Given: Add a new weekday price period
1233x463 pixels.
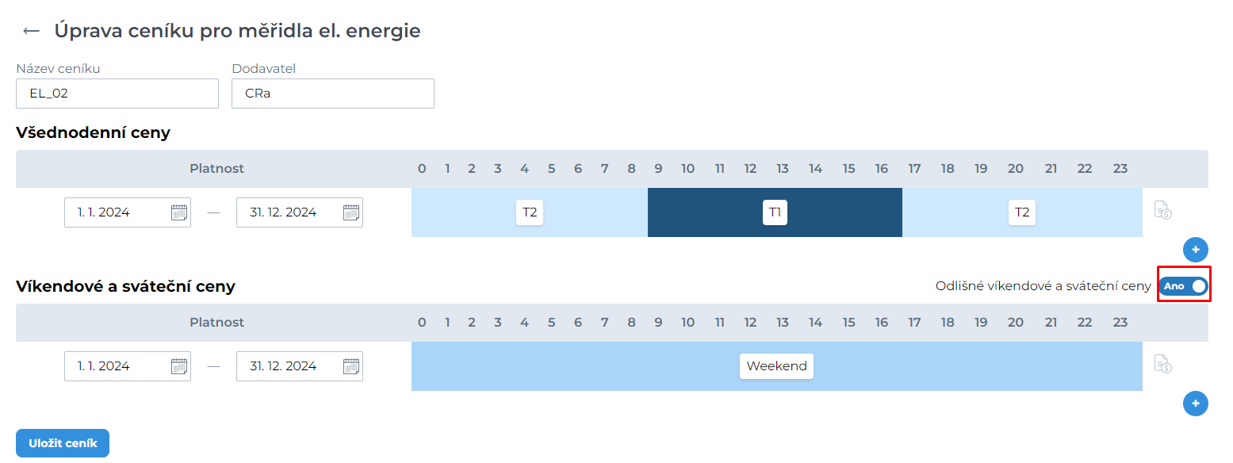Looking at the screenshot, I should pyautogui.click(x=1195, y=250).
